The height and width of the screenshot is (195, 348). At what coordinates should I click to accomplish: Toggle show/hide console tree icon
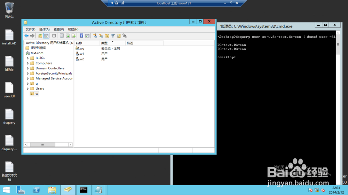(x=46, y=36)
